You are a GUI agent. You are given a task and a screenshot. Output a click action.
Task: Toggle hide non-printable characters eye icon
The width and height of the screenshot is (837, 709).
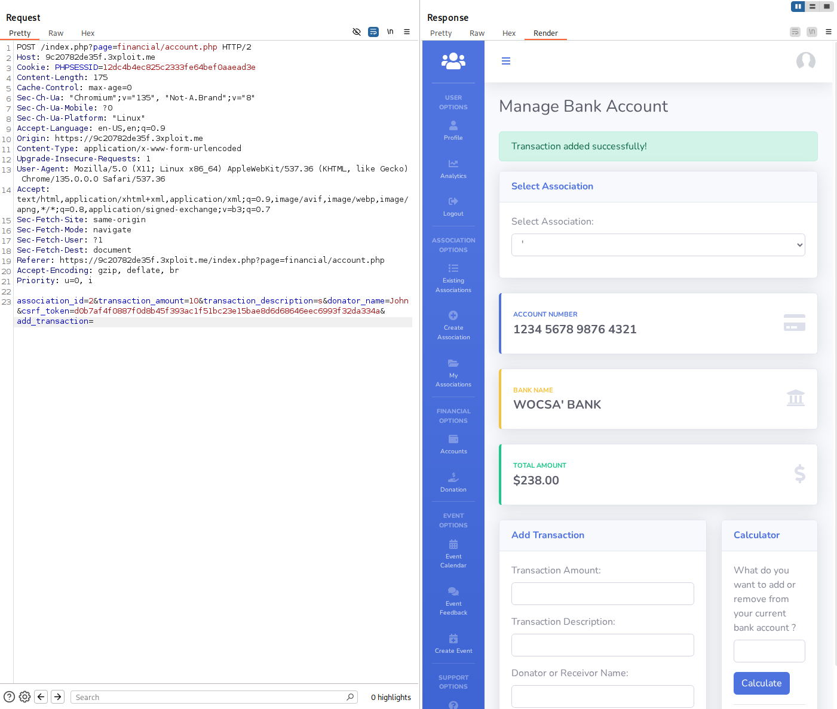357,32
